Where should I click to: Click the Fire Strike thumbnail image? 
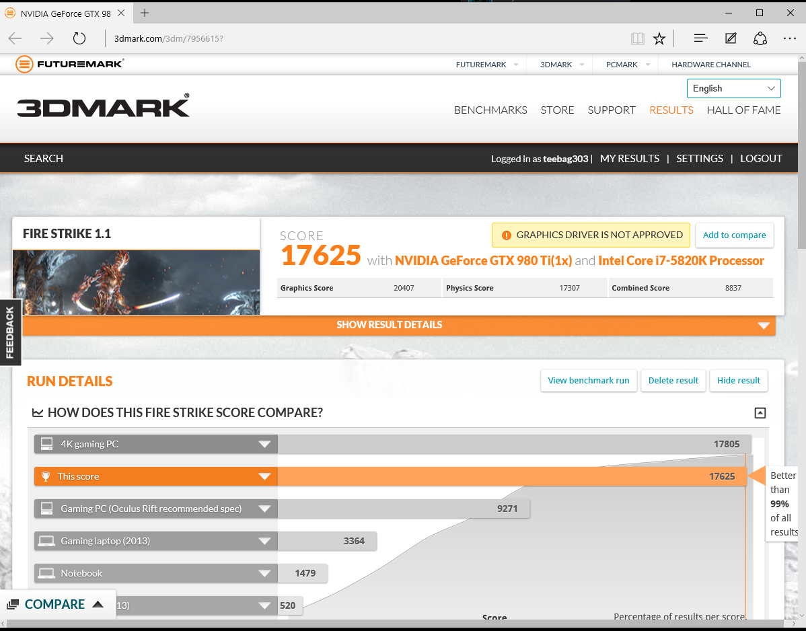[136, 283]
